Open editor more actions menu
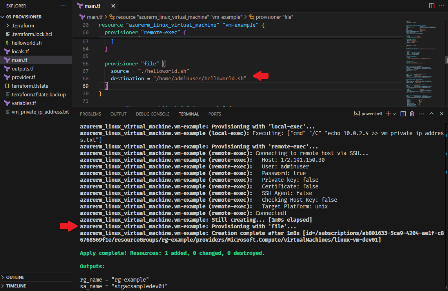The height and width of the screenshot is (291, 448). (441, 6)
